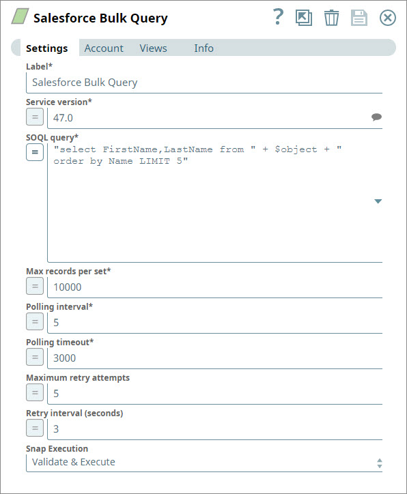407x494 pixels.
Task: Close the Salesforce Bulk Query dialog
Action: pyautogui.click(x=387, y=18)
